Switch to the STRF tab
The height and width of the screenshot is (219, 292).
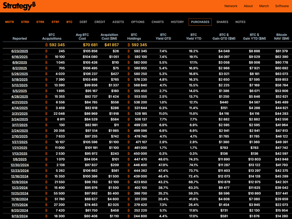point(55,22)
